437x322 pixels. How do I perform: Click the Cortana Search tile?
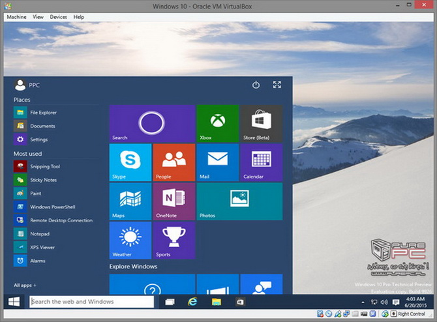point(151,123)
